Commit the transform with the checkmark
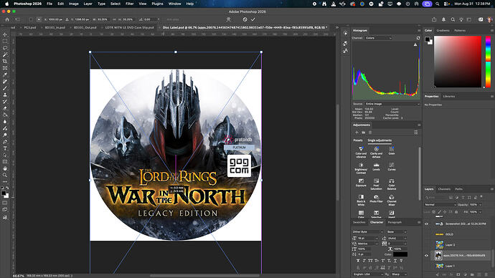Viewport: 495px width, 278px height. point(253,19)
